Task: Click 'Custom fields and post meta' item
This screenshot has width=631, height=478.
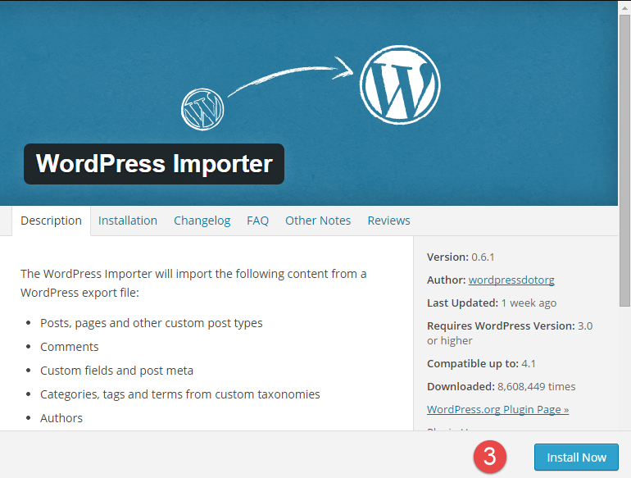Action: (116, 371)
